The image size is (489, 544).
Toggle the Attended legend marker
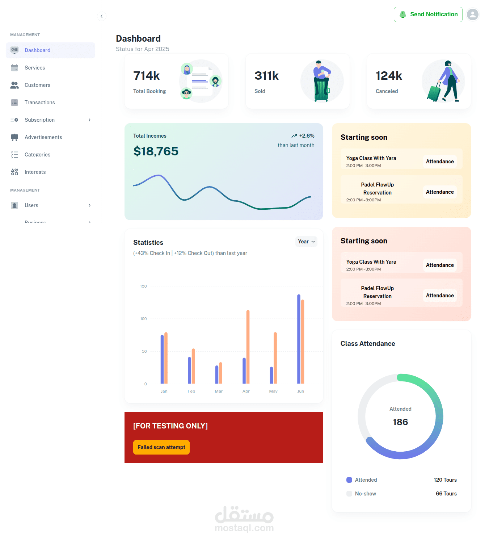[x=349, y=480]
